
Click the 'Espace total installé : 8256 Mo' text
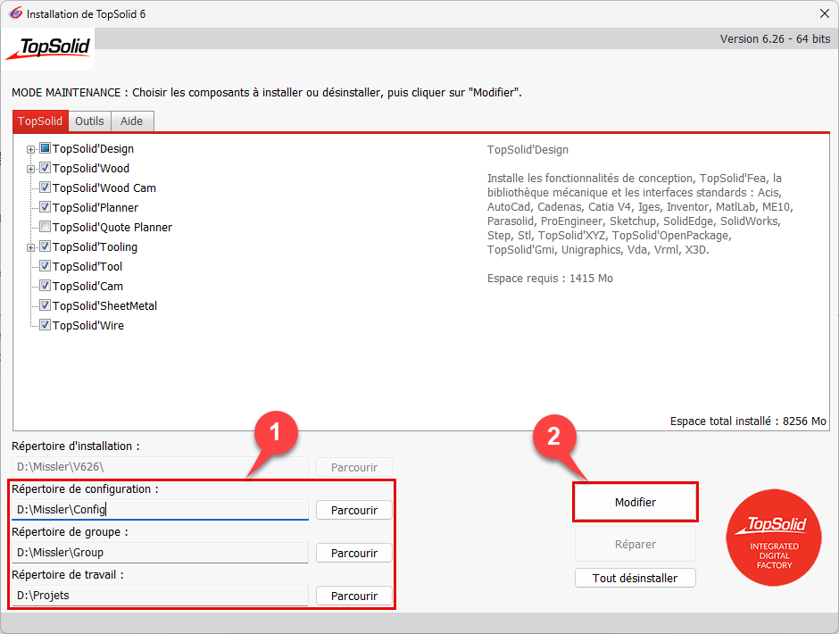pyautogui.click(x=748, y=421)
